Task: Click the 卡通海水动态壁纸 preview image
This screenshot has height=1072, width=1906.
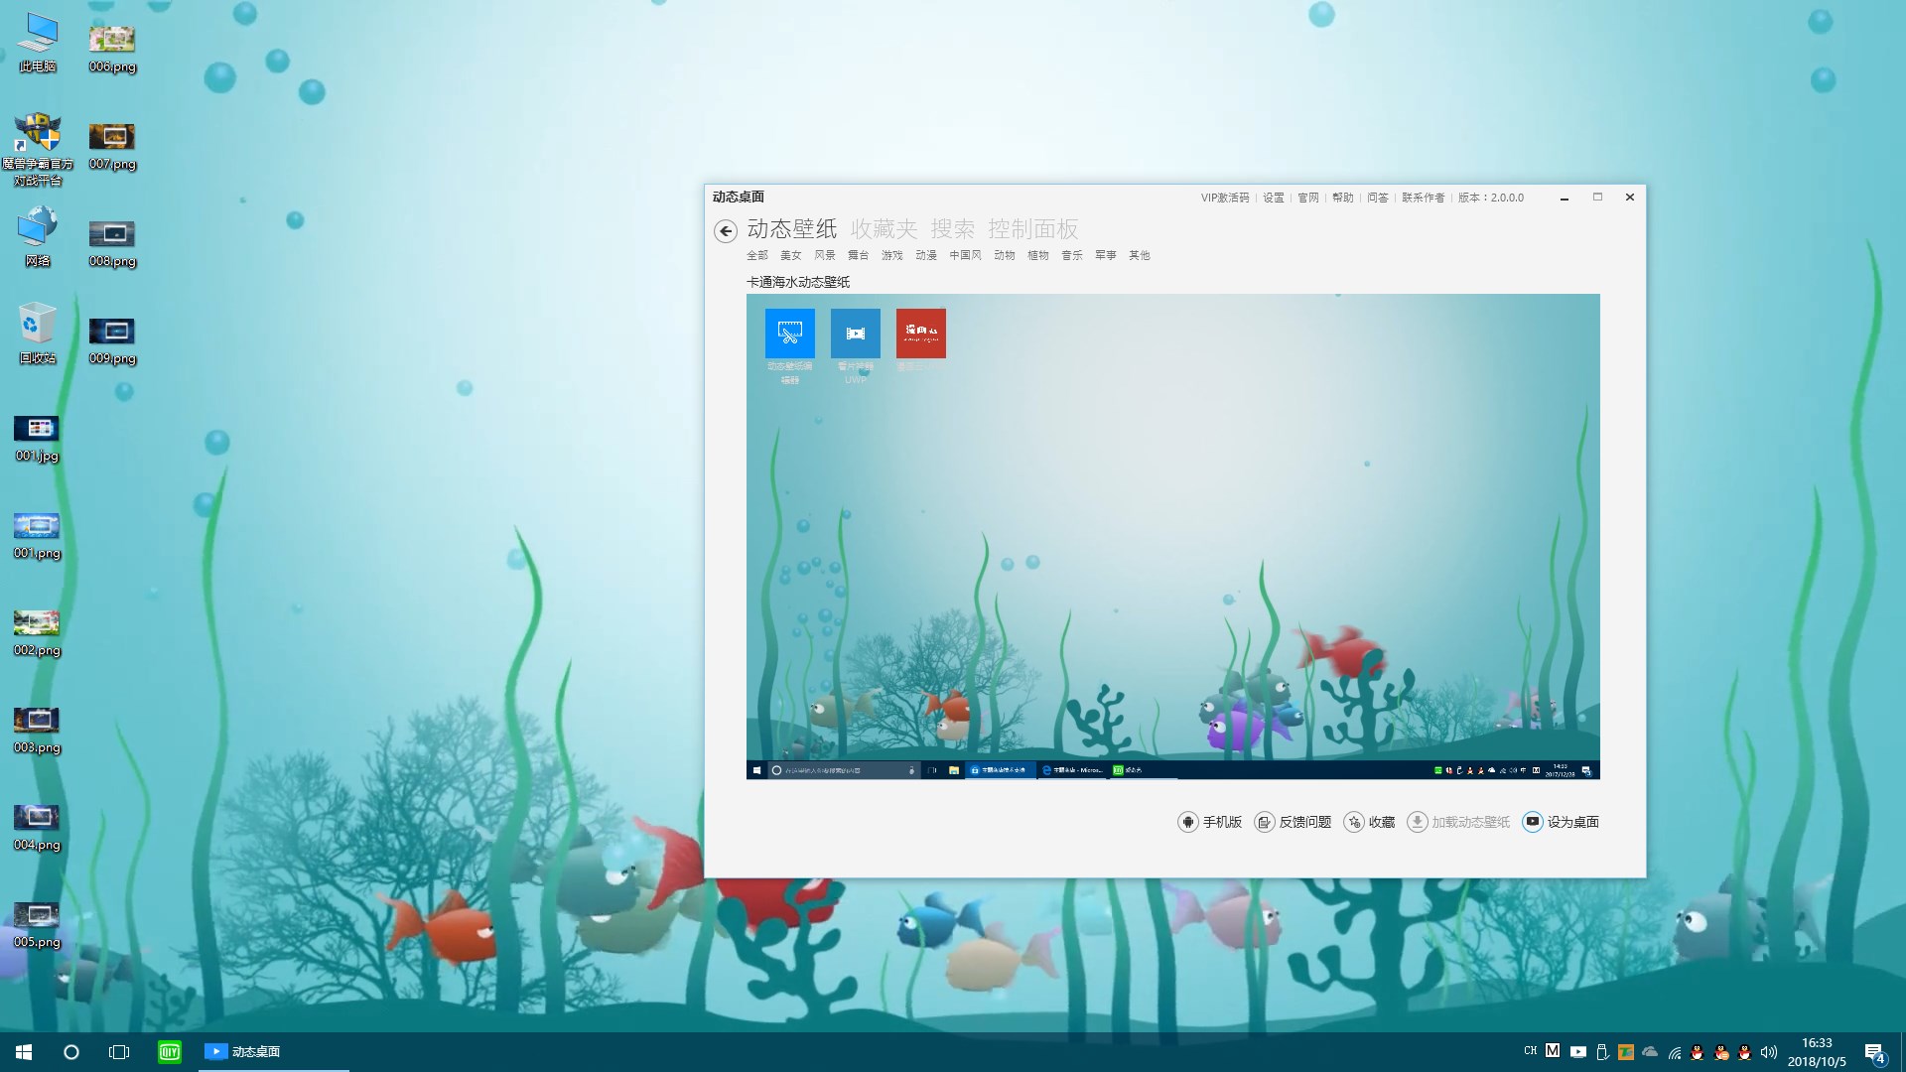Action: coord(1173,536)
